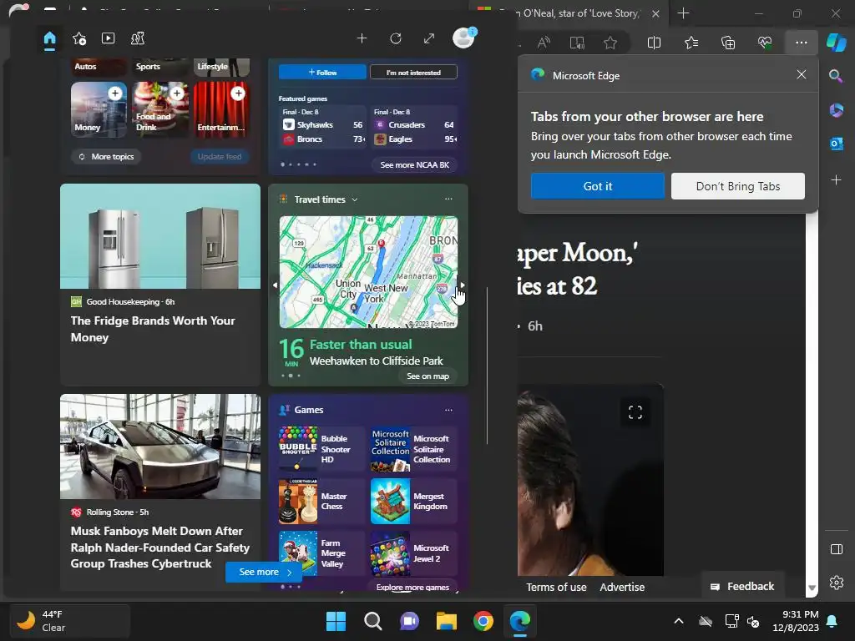Open Copilot in the Edge sidebar
The image size is (855, 641).
(x=836, y=43)
